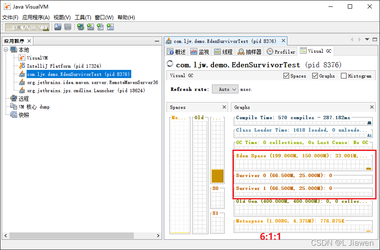Toggle the Graphs checkbox
Image resolution: width=380 pixels, height=250 pixels.
tap(315, 76)
